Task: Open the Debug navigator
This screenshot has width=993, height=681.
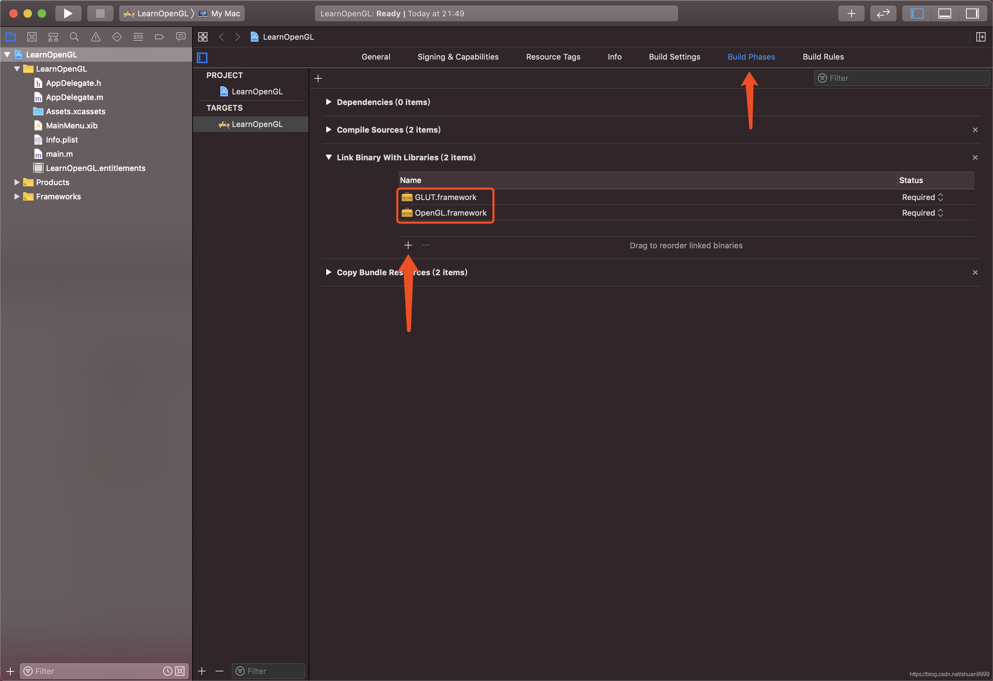Action: tap(138, 37)
